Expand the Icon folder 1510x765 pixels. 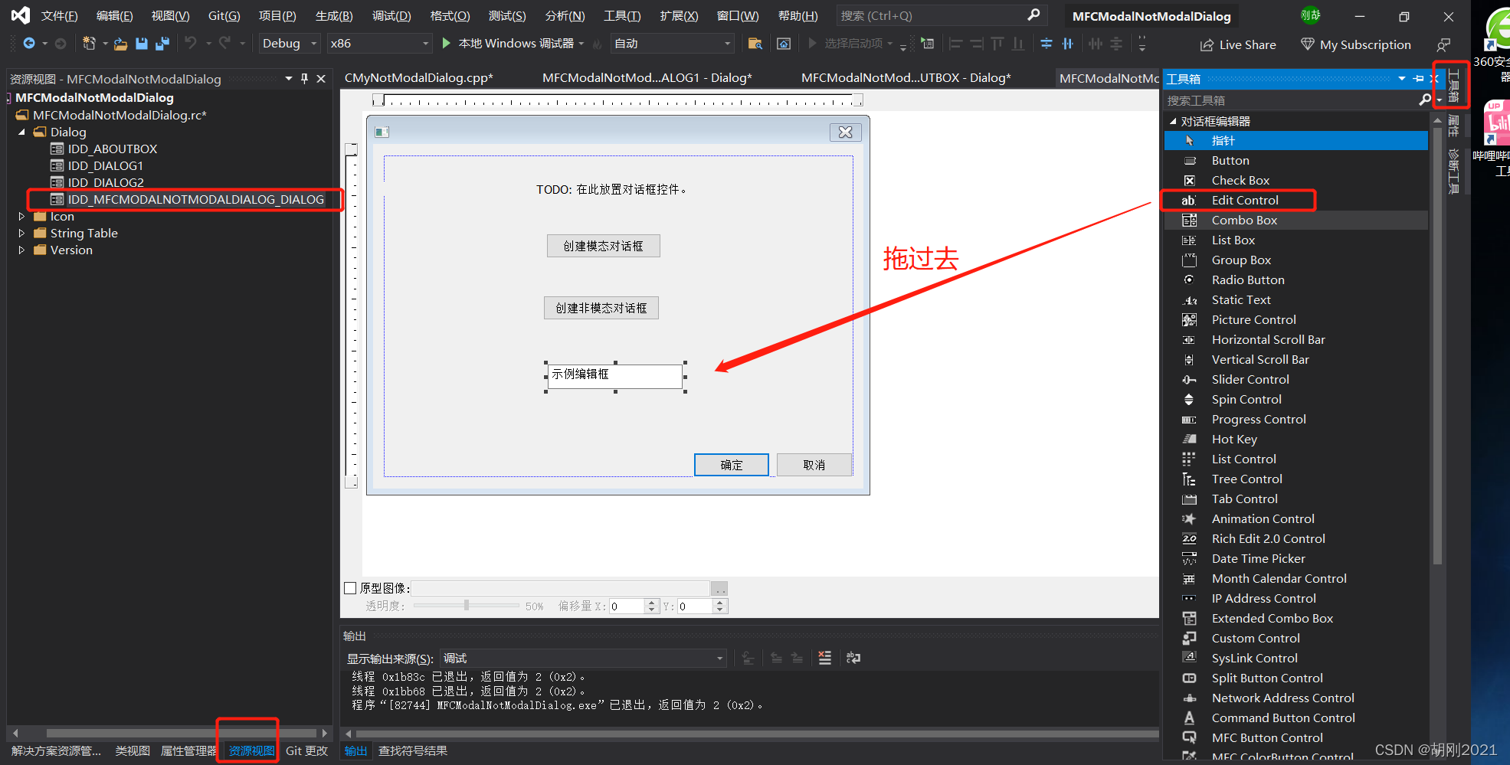point(21,217)
